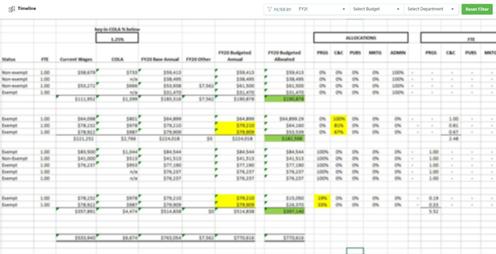This screenshot has height=254, width=496.
Task: Click FY20 Other cell $7,562 in third row
Action: pyautogui.click(x=198, y=86)
